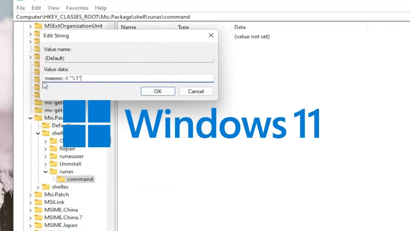Collapse the runas key
410x231 pixels.
[x=45, y=172]
